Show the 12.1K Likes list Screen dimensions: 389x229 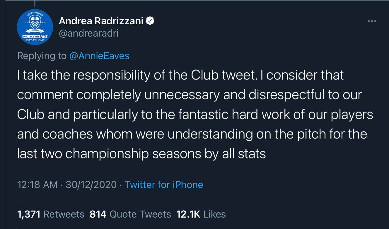201,214
